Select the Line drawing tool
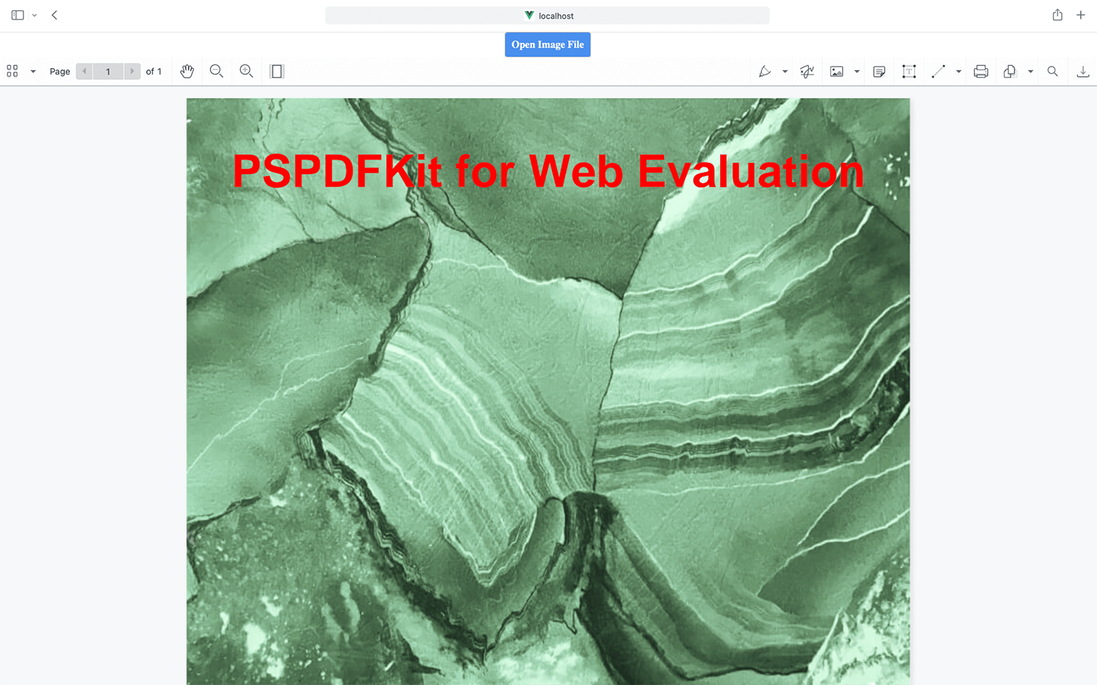Screen dimensions: 1097x685 click(x=939, y=71)
